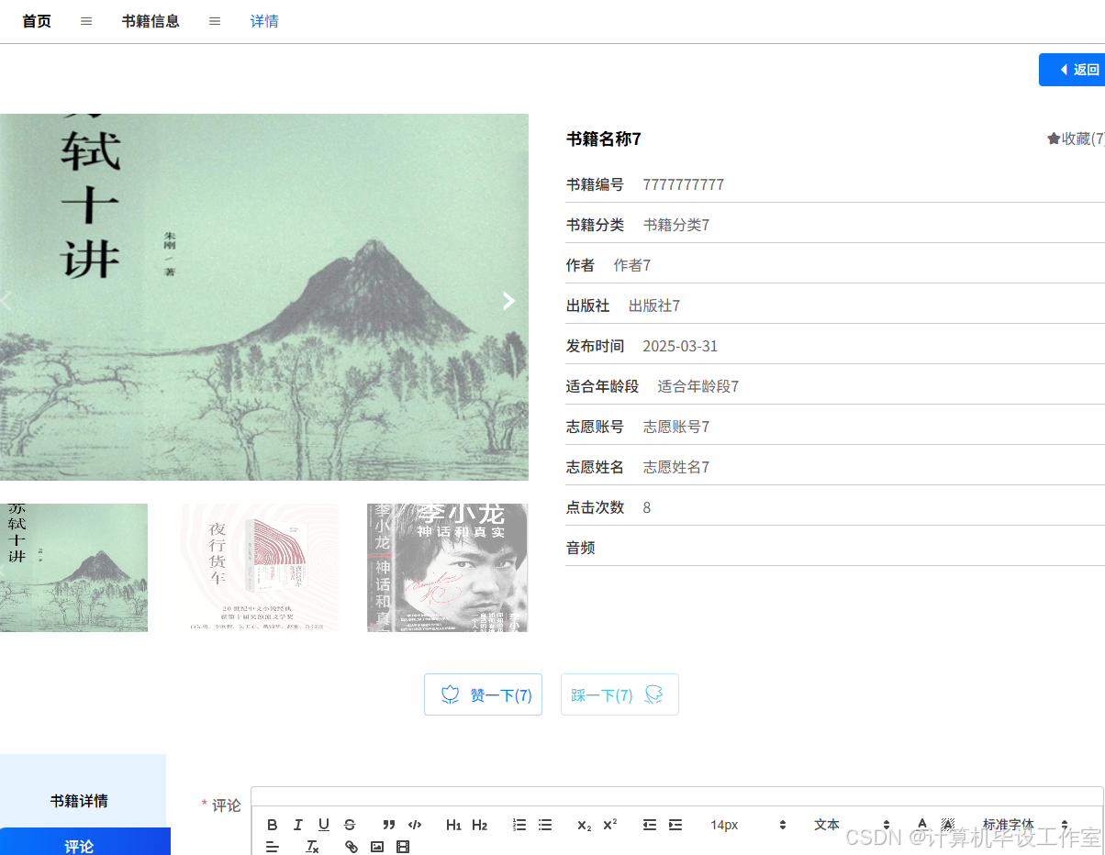Create a bulleted list

point(545,825)
